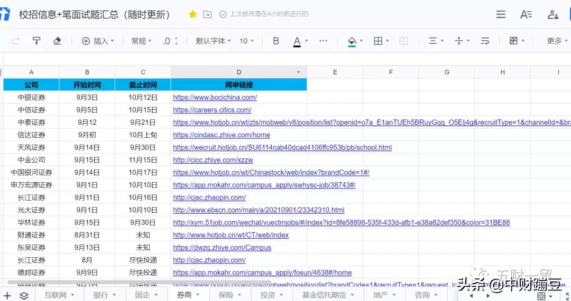Click the font color A icon
This screenshot has width=571, height=301.
tap(297, 41)
